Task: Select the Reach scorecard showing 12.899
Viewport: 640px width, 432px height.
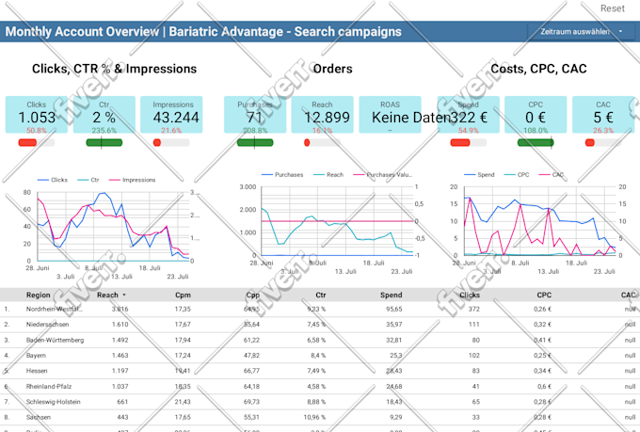Action: point(323,115)
